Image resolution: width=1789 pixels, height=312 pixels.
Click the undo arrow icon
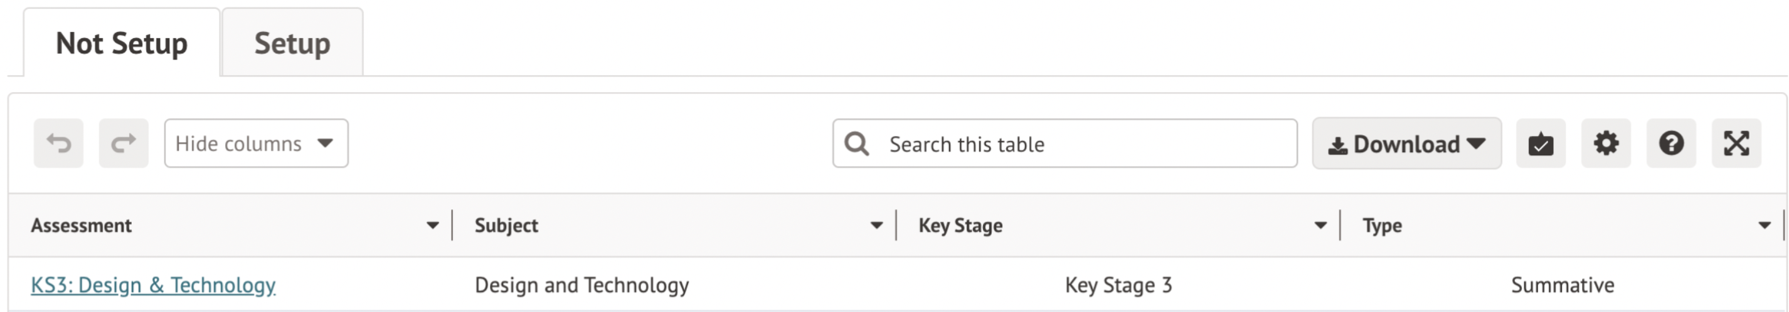point(58,143)
